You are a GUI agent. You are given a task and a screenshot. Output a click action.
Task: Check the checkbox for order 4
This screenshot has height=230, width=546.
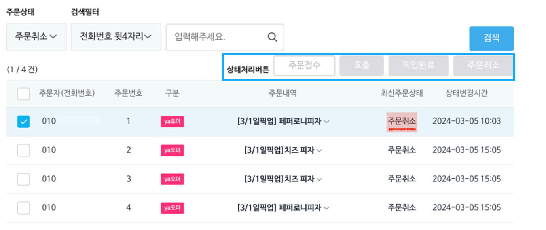pos(24,208)
